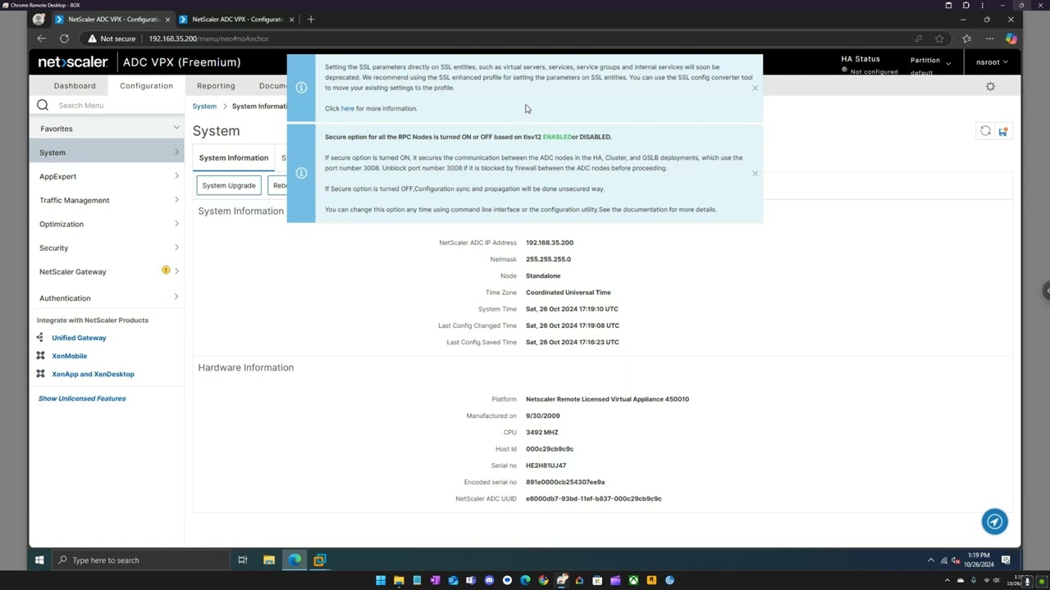Image resolution: width=1050 pixels, height=590 pixels.
Task: Dismiss the SSL parameters deprecation notice
Action: [x=755, y=88]
